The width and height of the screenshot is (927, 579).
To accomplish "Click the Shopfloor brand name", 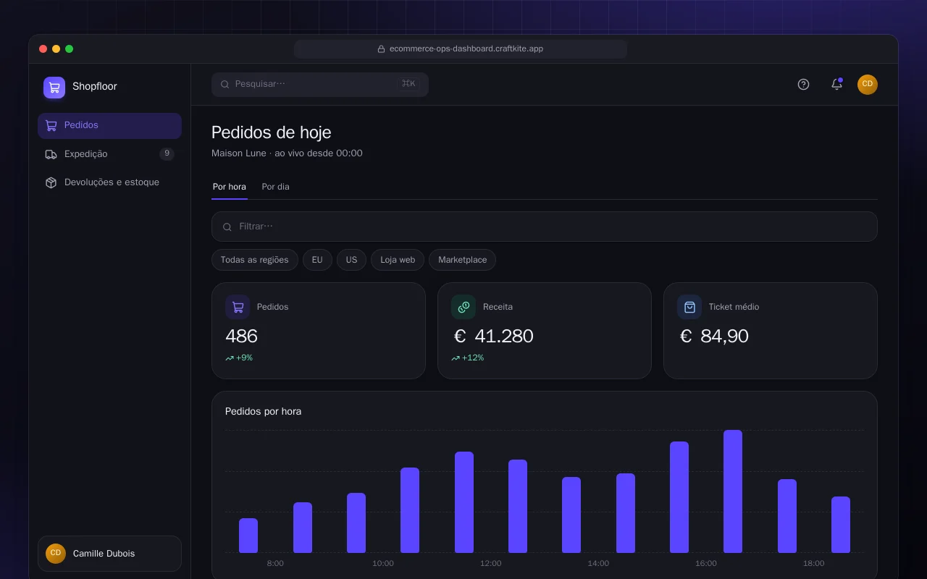I will point(95,87).
